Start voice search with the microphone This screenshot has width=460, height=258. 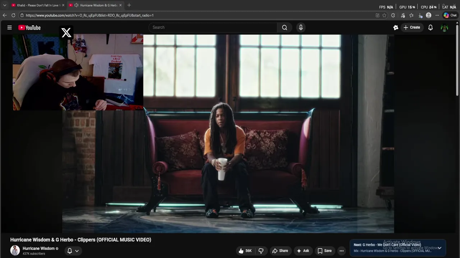click(301, 28)
